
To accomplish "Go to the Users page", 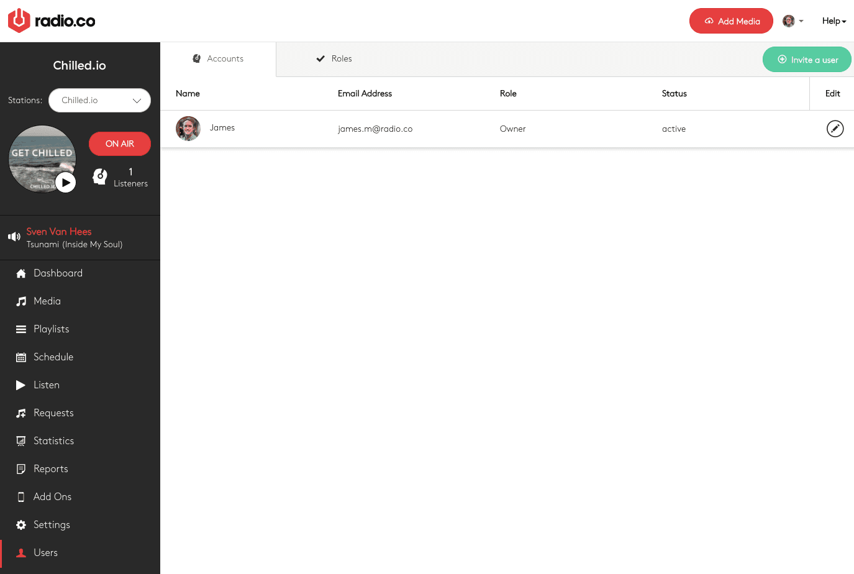I will click(x=45, y=552).
